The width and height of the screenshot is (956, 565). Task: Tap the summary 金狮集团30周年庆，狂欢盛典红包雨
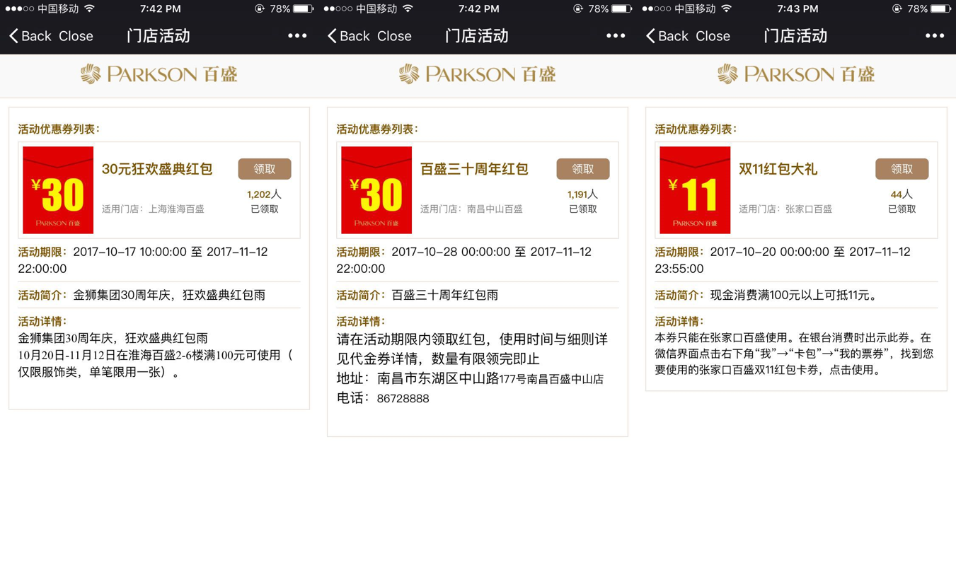pos(169,295)
